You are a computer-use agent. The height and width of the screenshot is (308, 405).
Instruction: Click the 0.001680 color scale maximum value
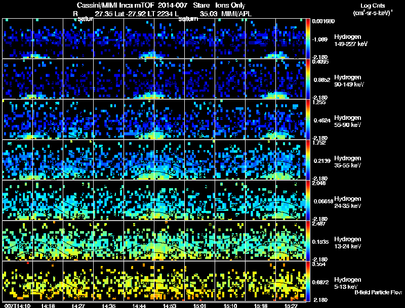coord(323,21)
